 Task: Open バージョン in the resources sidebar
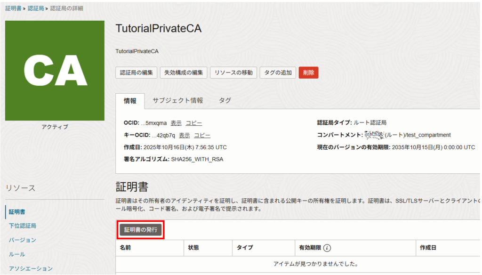23,240
